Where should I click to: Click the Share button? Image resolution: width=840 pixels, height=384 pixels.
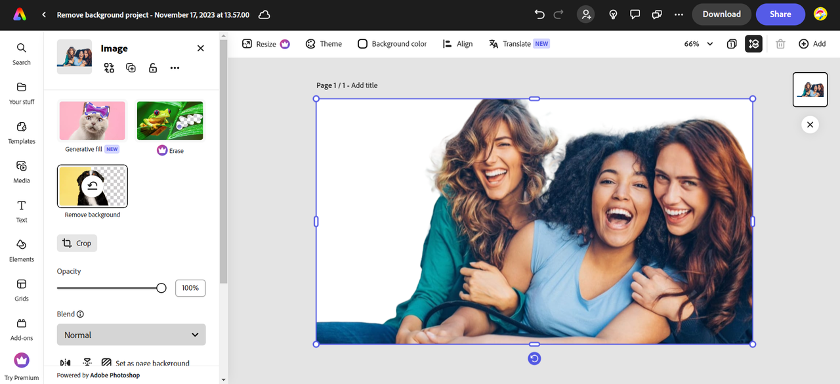click(x=780, y=14)
